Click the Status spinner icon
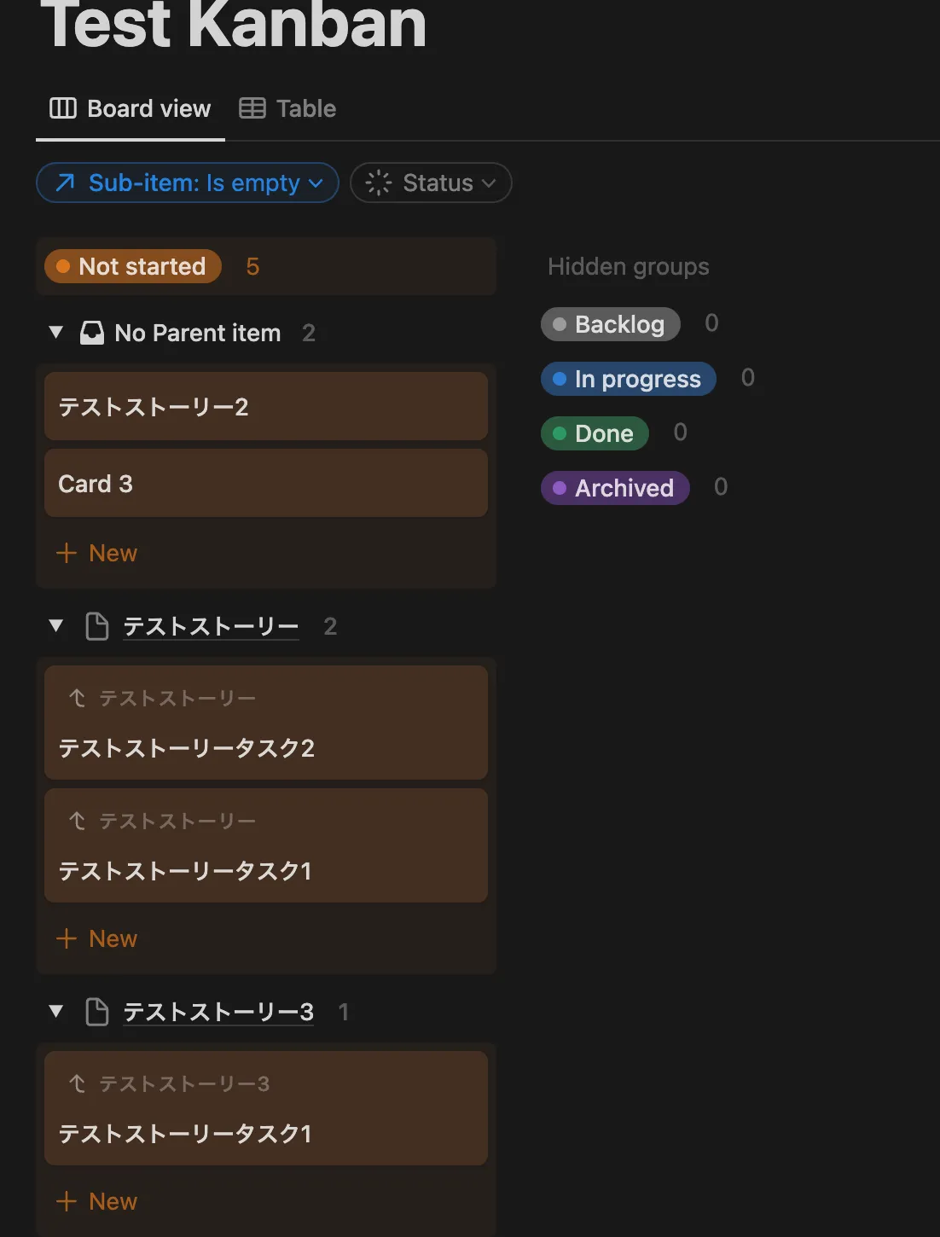This screenshot has height=1237, width=940. coord(378,183)
